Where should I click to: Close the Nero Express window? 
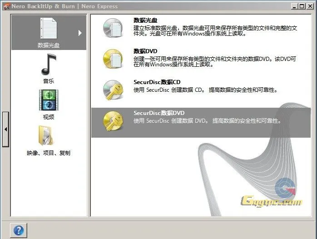pos(310,6)
